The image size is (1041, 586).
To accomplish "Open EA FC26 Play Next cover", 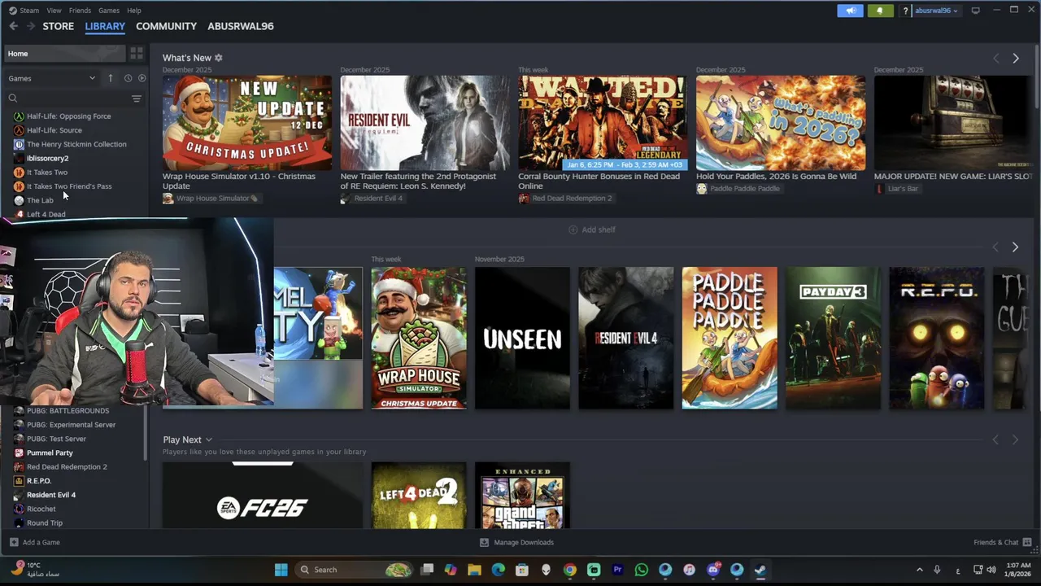I will click(263, 496).
